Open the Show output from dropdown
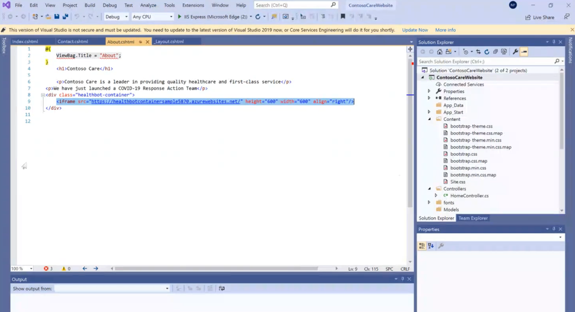Screen dimensions: 575x312 point(112,288)
